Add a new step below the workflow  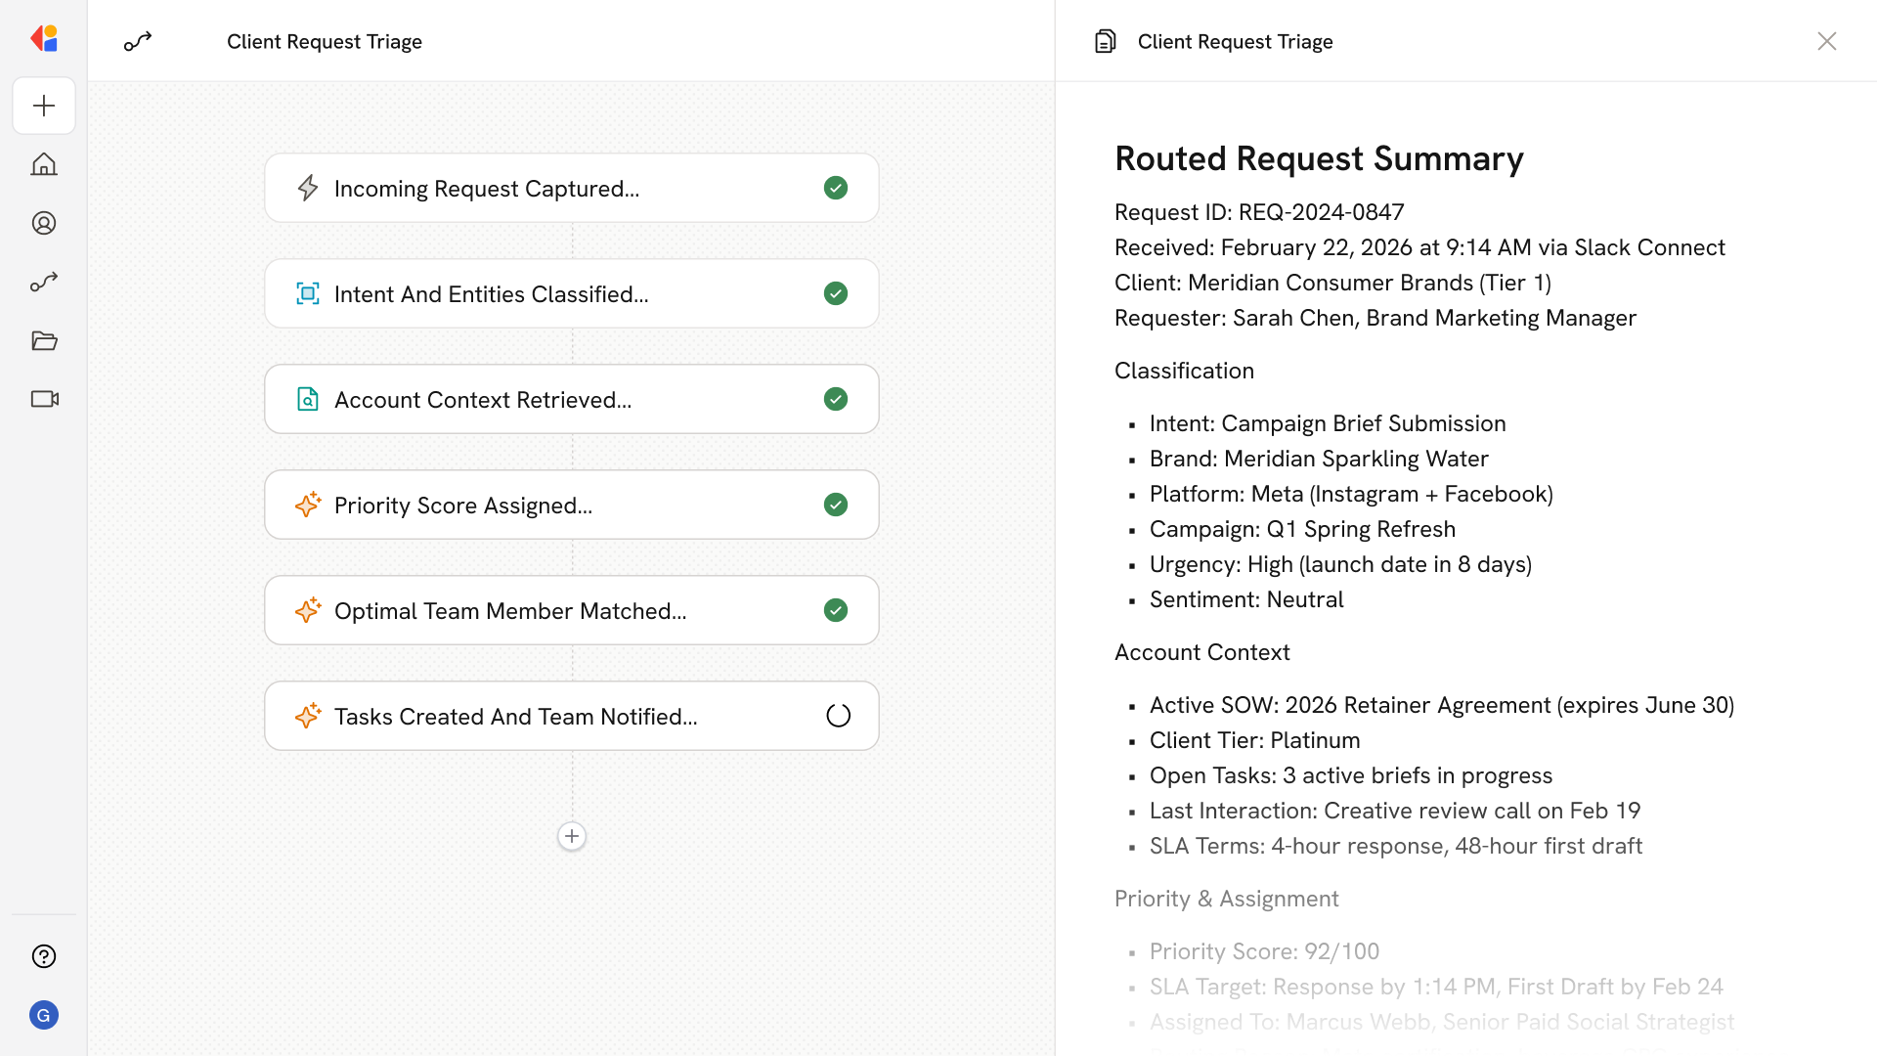pyautogui.click(x=572, y=836)
